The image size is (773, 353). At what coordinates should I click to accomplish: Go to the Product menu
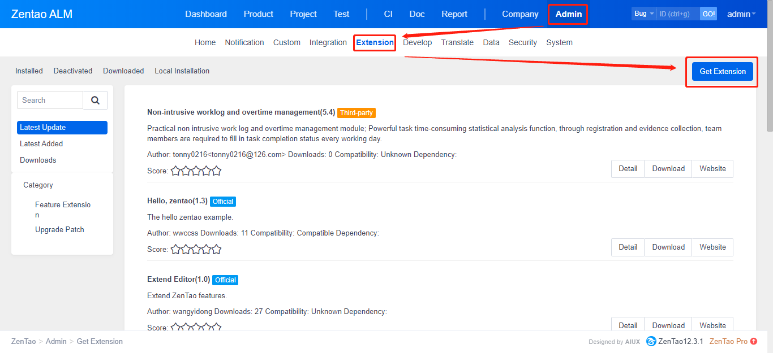259,14
